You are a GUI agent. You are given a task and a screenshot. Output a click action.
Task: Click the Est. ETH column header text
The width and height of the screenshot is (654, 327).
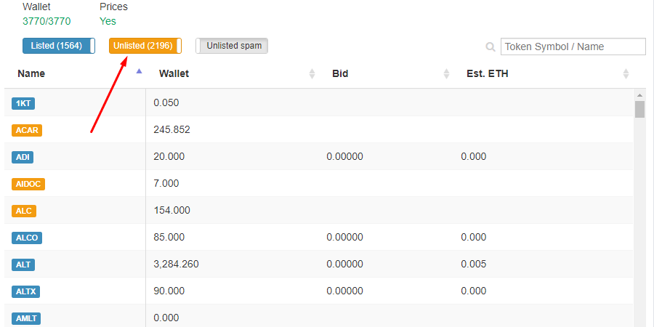pyautogui.click(x=487, y=74)
